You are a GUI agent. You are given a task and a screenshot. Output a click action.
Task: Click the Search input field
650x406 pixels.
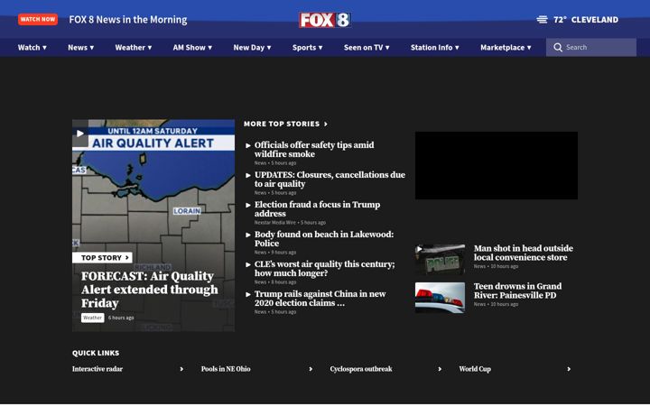[591, 47]
